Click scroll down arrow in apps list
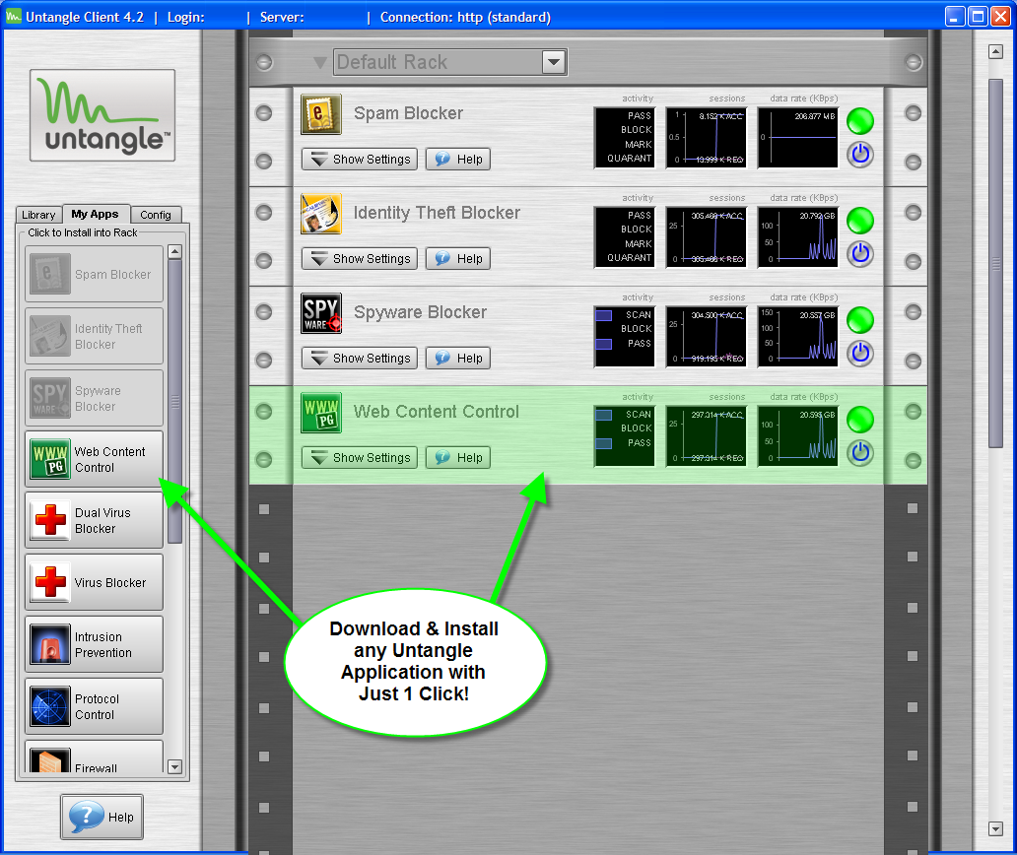This screenshot has height=855, width=1017. [175, 766]
